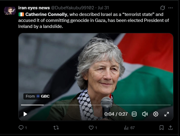Screen dimensions: 180x136
Task: Open the reply comment icon
Action: [21, 128]
